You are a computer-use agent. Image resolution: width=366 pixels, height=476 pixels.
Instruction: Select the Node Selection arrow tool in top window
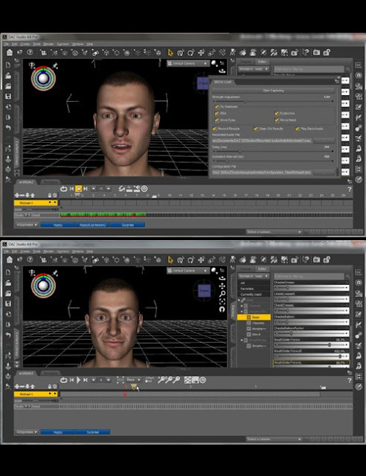point(170,53)
